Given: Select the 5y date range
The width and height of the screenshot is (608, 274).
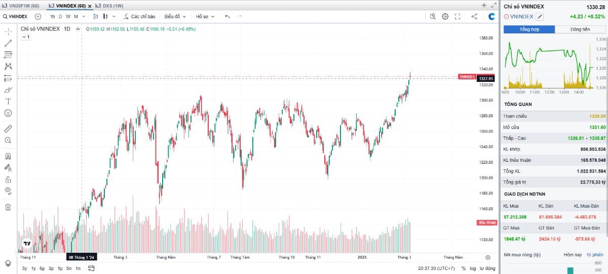Looking at the screenshot, I should [25, 268].
